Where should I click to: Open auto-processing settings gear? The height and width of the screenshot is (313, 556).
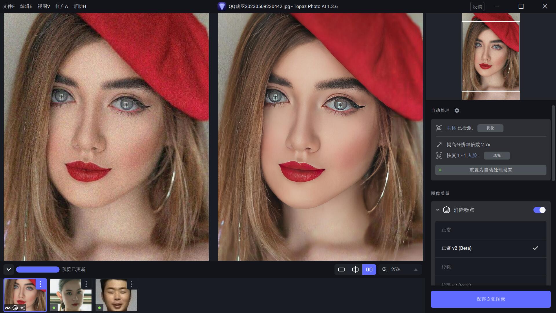point(457,110)
